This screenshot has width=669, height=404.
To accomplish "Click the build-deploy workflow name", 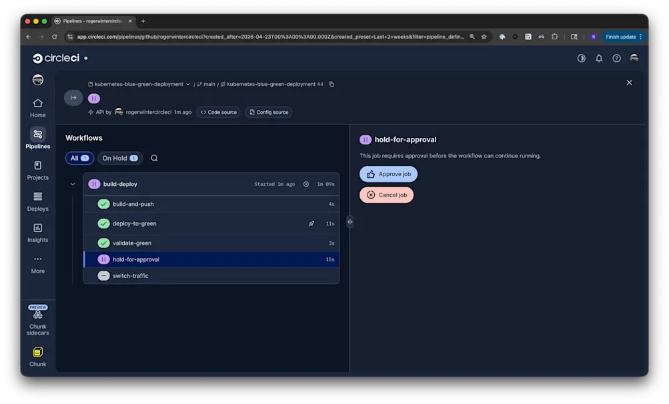I will point(120,184).
